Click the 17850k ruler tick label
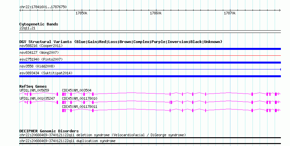 [x=81, y=13]
